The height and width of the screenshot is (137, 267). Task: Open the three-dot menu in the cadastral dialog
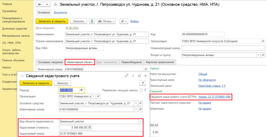pos(133,76)
